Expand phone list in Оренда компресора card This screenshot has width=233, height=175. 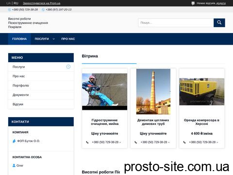click(x=217, y=142)
